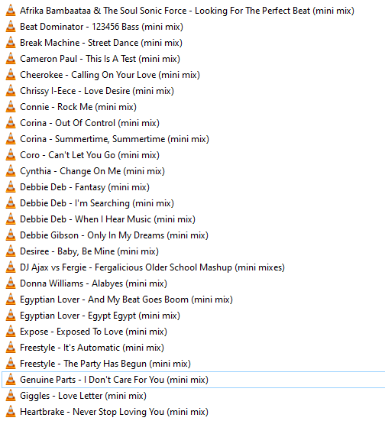The image size is (385, 421).
Task: Select file 'Donna Williams - Alabyes (mini mix)'
Action: pos(93,283)
